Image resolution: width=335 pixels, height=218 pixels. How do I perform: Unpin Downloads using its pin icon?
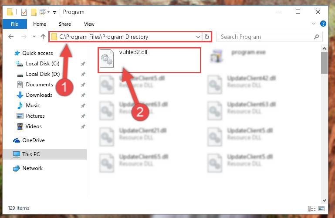83,95
